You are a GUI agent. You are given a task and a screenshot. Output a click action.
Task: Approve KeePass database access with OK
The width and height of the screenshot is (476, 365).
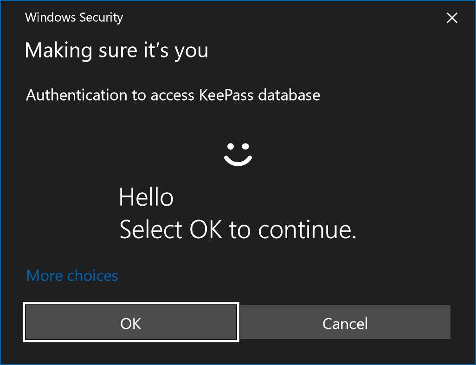[131, 322]
